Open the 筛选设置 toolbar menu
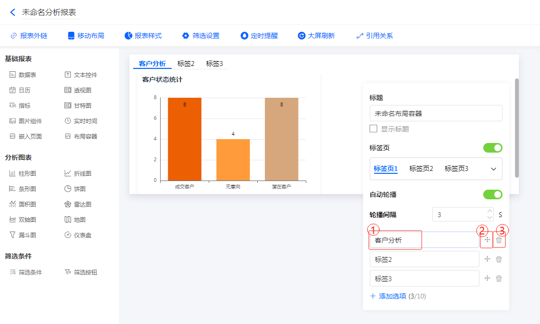This screenshot has width=540, height=324. click(201, 36)
